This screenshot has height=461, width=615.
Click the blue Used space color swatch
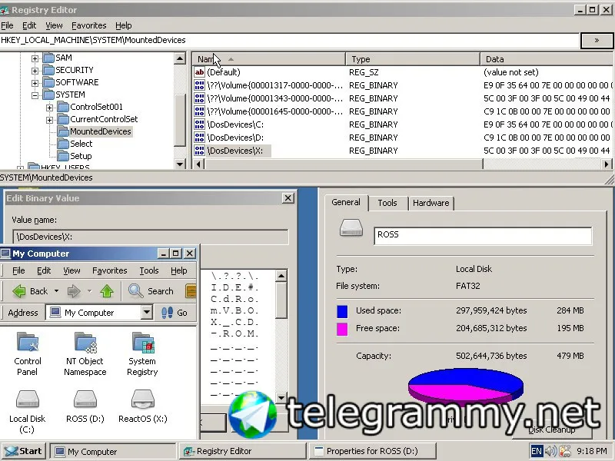coord(342,311)
